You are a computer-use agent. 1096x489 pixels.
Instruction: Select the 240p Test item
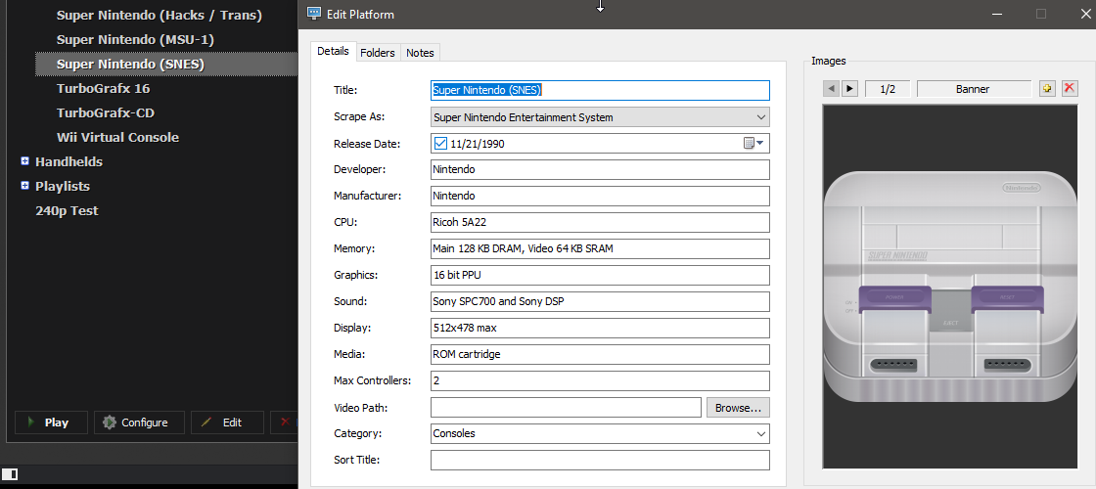coord(67,210)
